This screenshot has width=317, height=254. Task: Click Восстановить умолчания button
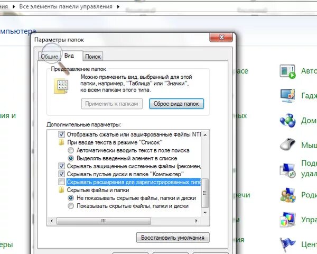[173, 238]
